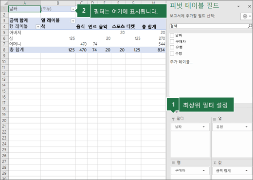Click the rows icon next to 행
Screen dimensions: 253x180
173,162
